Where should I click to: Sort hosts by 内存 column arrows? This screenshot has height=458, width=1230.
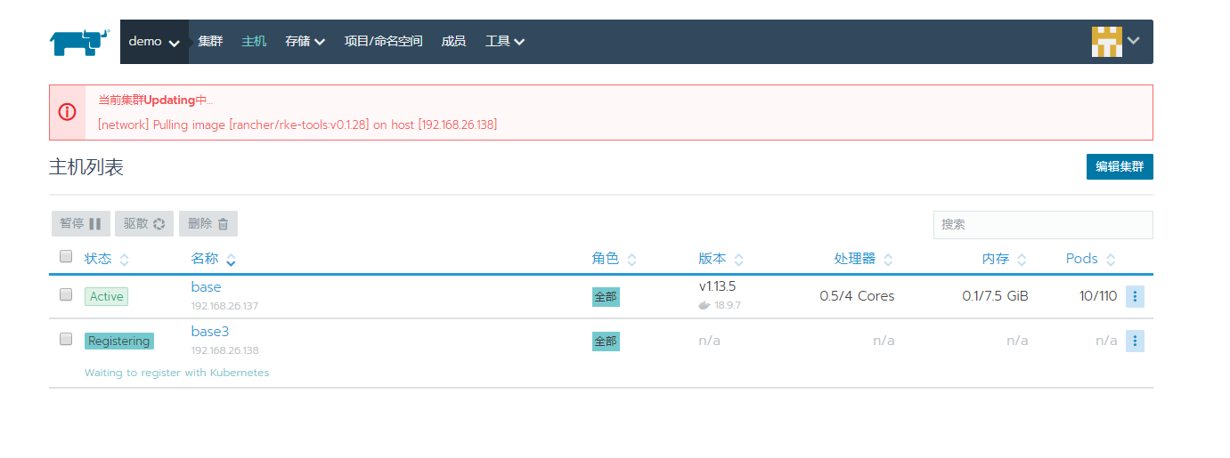pos(1022,260)
